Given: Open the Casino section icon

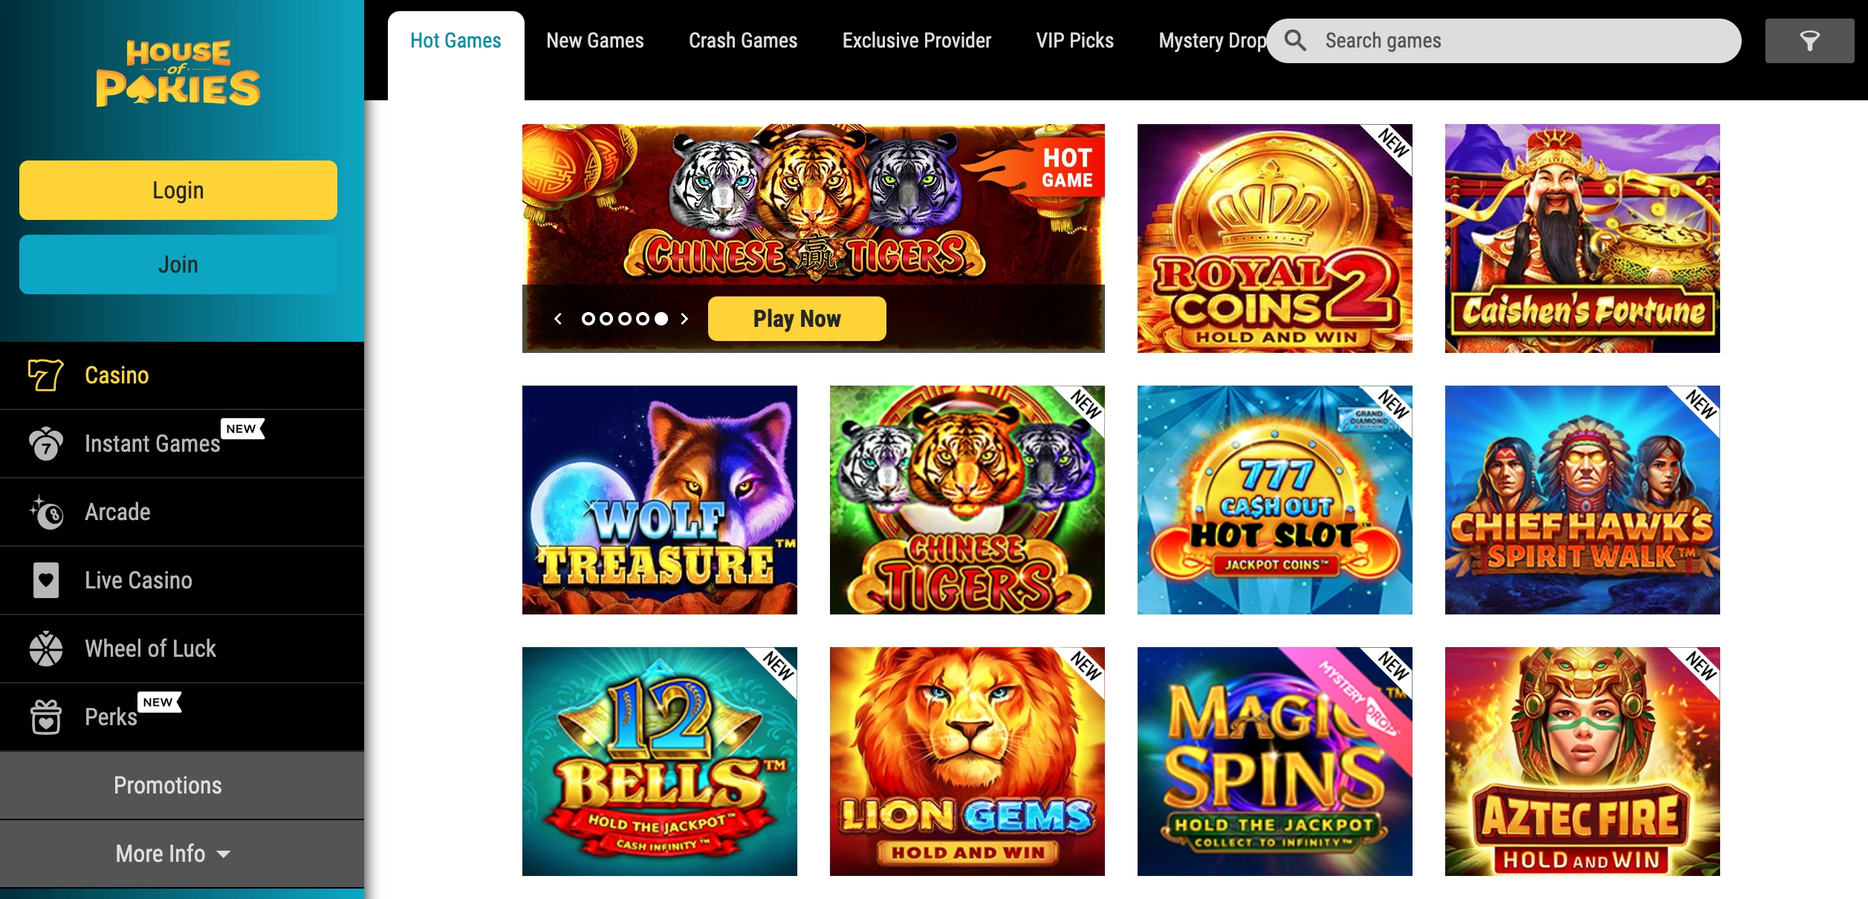Looking at the screenshot, I should coord(45,374).
